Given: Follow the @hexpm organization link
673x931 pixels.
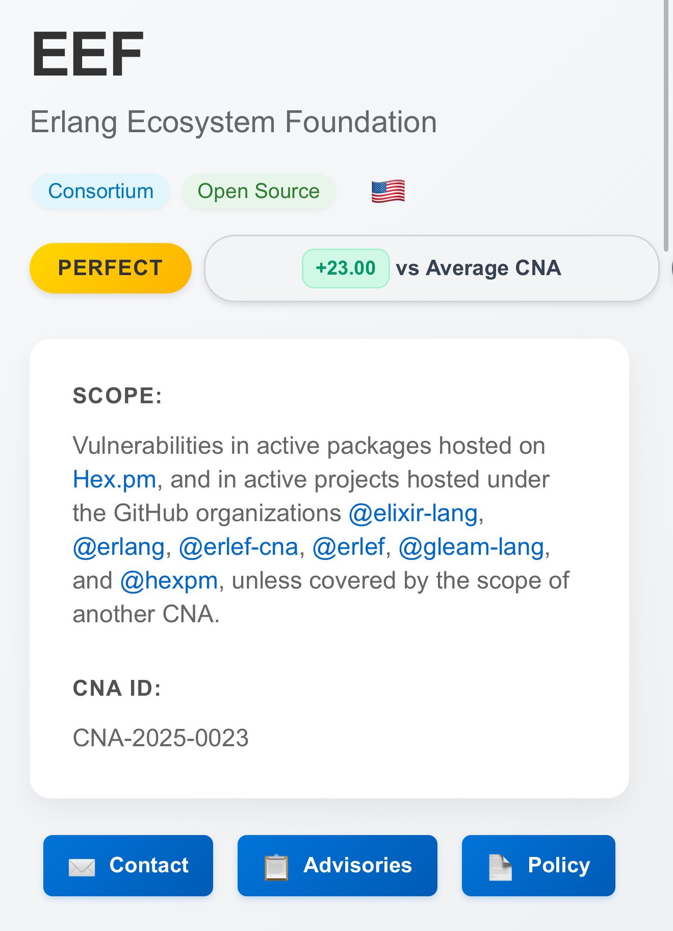Looking at the screenshot, I should pos(169,581).
